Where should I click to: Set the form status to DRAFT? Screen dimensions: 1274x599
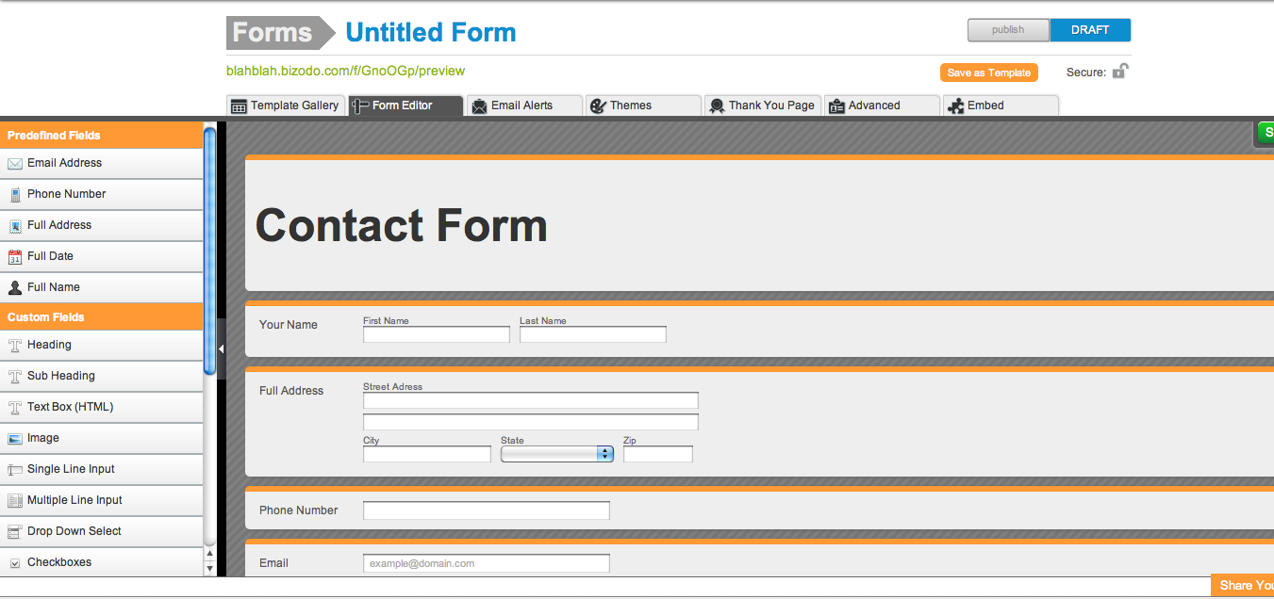[1090, 30]
